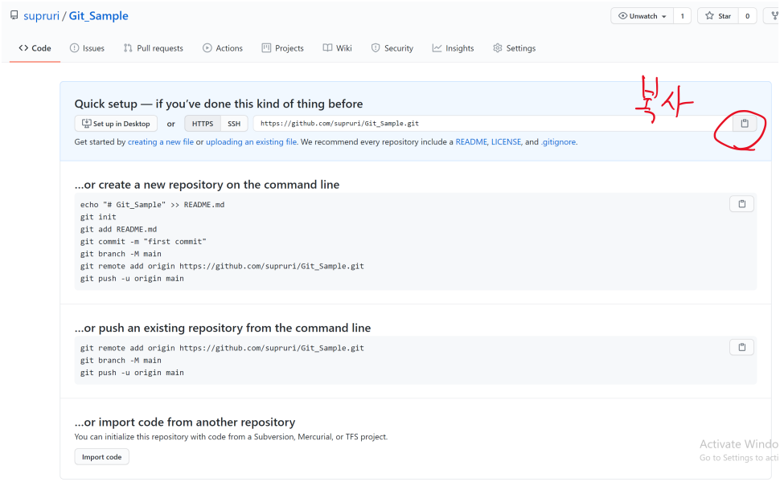The height and width of the screenshot is (490, 780).
Task: Open the supruri owner link
Action: [41, 16]
